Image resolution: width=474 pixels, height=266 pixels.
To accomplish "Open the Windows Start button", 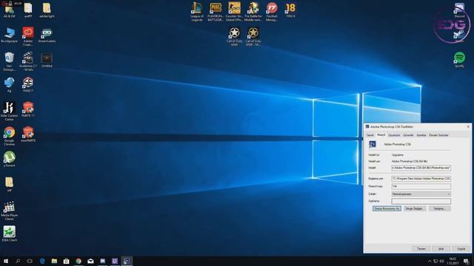I will (x=6, y=261).
